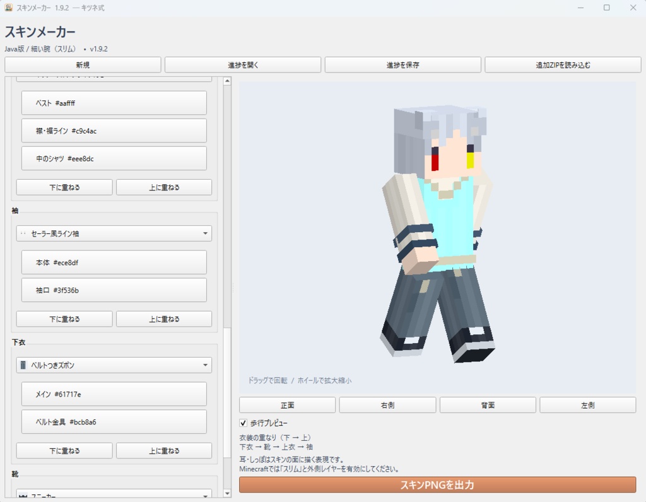The height and width of the screenshot is (502, 646).
Task: Load an extra ZIP via 追加ZIPを読み込む
Action: coord(563,65)
